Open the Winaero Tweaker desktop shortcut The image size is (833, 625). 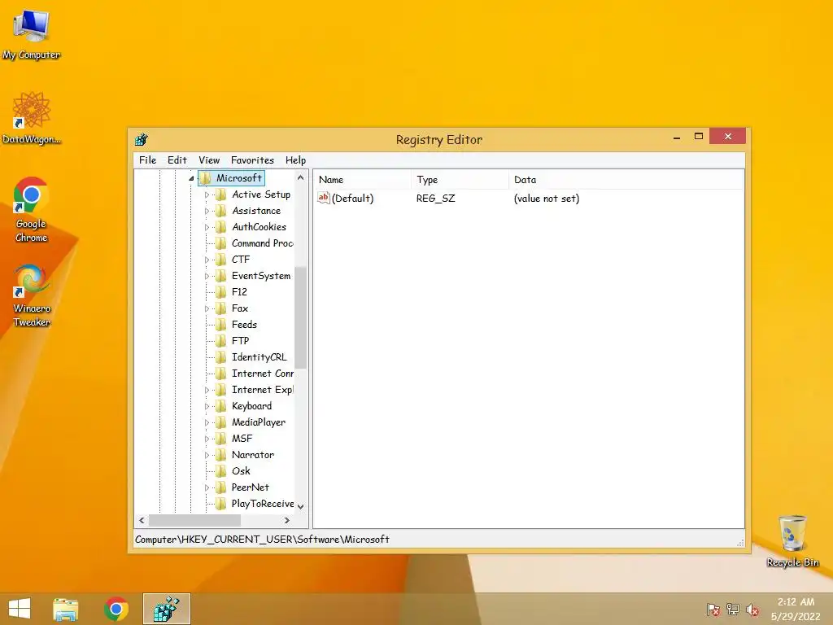pos(32,295)
